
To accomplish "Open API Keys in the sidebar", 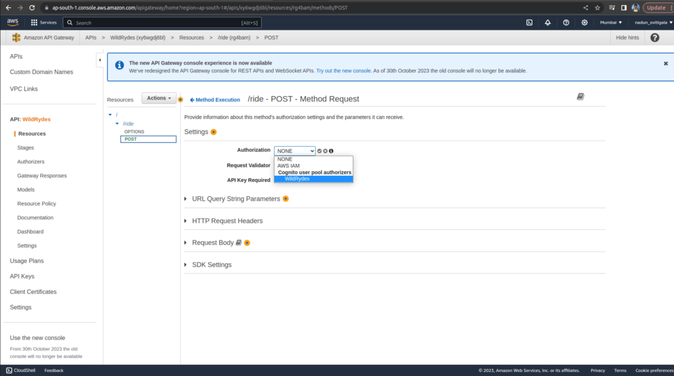I will 22,276.
